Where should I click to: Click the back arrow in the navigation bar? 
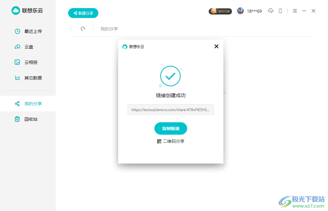(x=71, y=29)
